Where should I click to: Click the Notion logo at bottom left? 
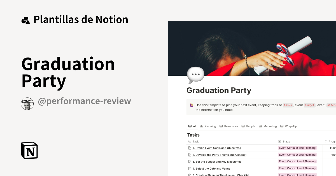pyautogui.click(x=29, y=150)
